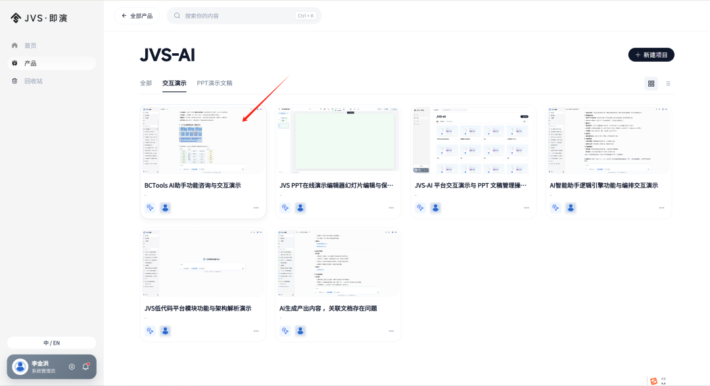Screen dimensions: 710x386
Task: Open more options on Ai生成产出内容 card
Action: point(391,331)
